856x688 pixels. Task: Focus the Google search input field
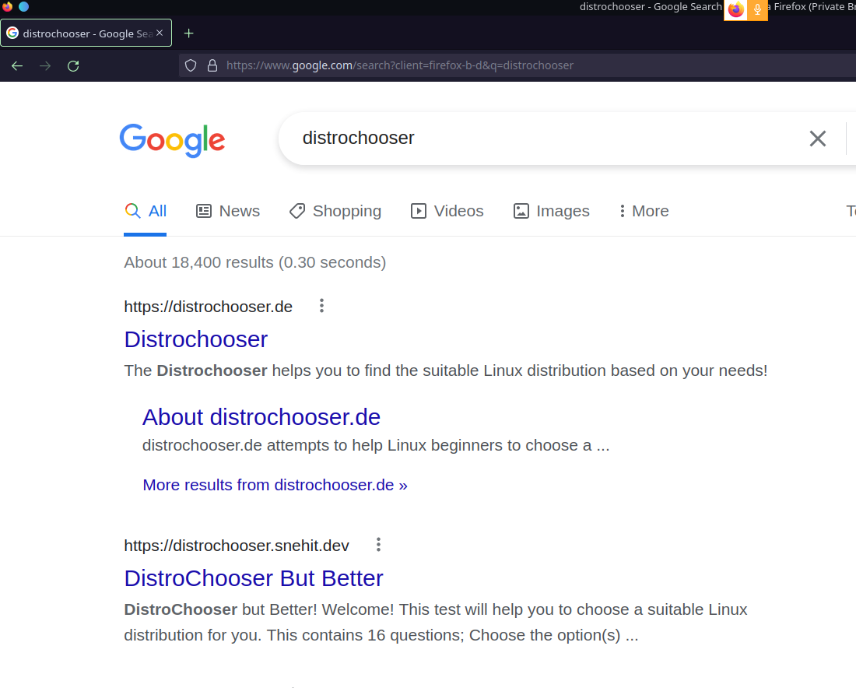pos(546,139)
